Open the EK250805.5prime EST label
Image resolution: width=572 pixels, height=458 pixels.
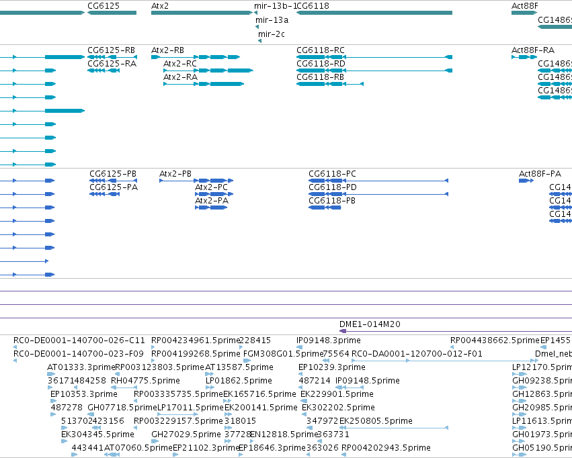click(x=376, y=421)
